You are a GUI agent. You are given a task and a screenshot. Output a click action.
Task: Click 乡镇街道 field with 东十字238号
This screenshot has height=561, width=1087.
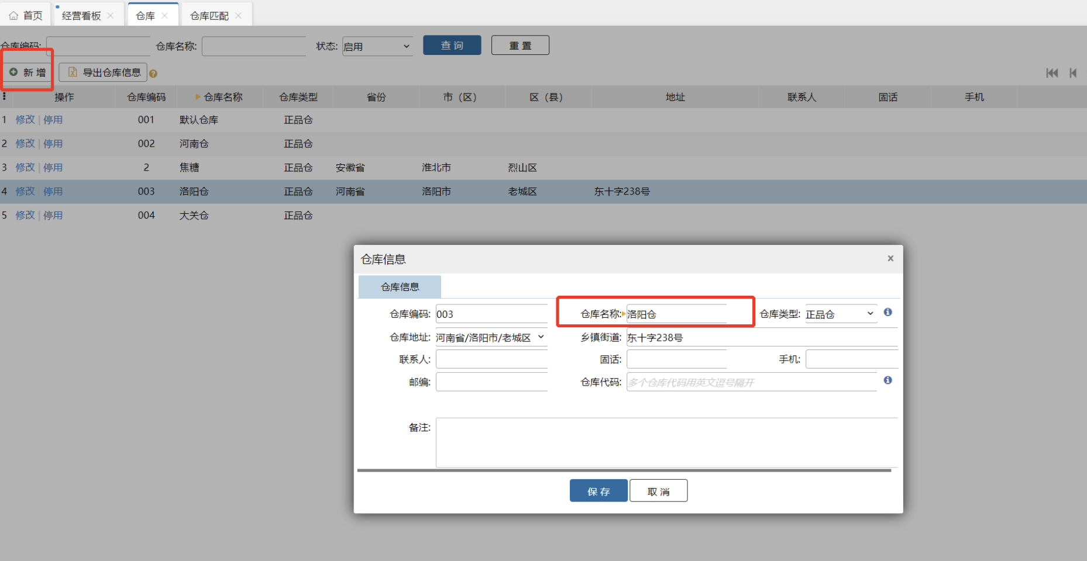[x=762, y=337]
